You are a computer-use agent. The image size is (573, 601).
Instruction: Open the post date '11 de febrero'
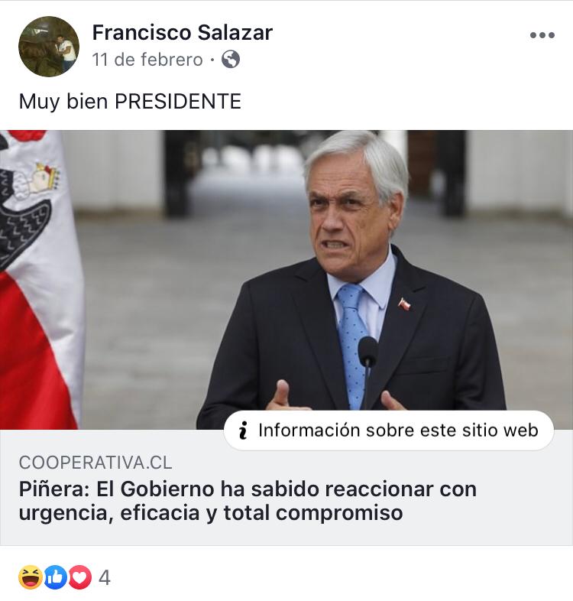[x=147, y=60]
